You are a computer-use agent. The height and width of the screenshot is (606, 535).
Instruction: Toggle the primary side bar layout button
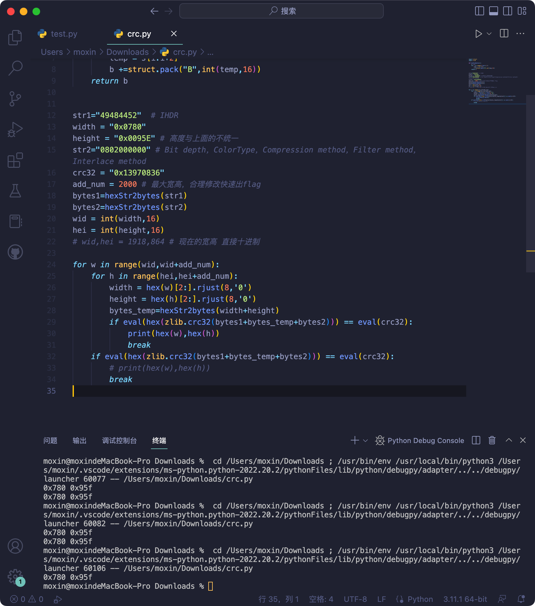pyautogui.click(x=479, y=11)
